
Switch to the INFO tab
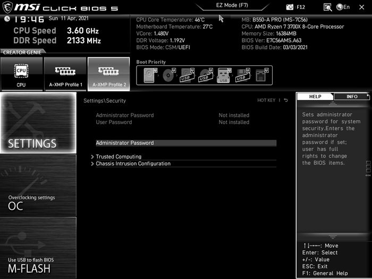click(x=352, y=97)
